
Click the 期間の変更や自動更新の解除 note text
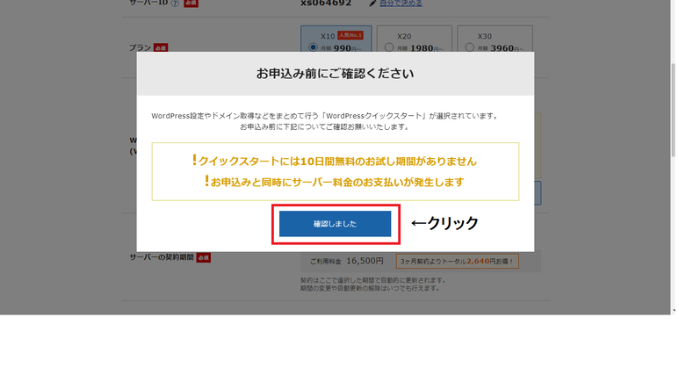click(371, 288)
